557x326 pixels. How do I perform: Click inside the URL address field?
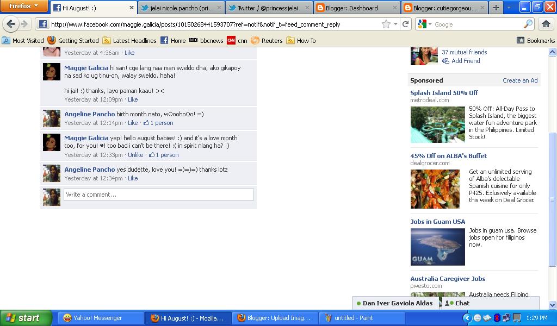(213, 24)
